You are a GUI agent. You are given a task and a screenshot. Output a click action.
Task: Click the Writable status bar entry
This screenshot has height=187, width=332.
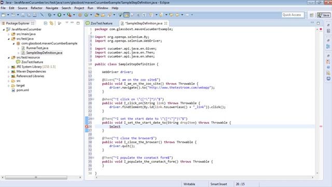[x=189, y=184]
